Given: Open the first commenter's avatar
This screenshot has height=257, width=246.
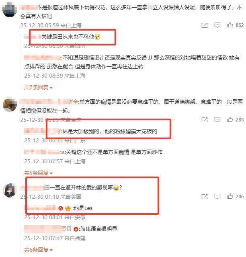Looking at the screenshot, I should [x=10, y=10].
